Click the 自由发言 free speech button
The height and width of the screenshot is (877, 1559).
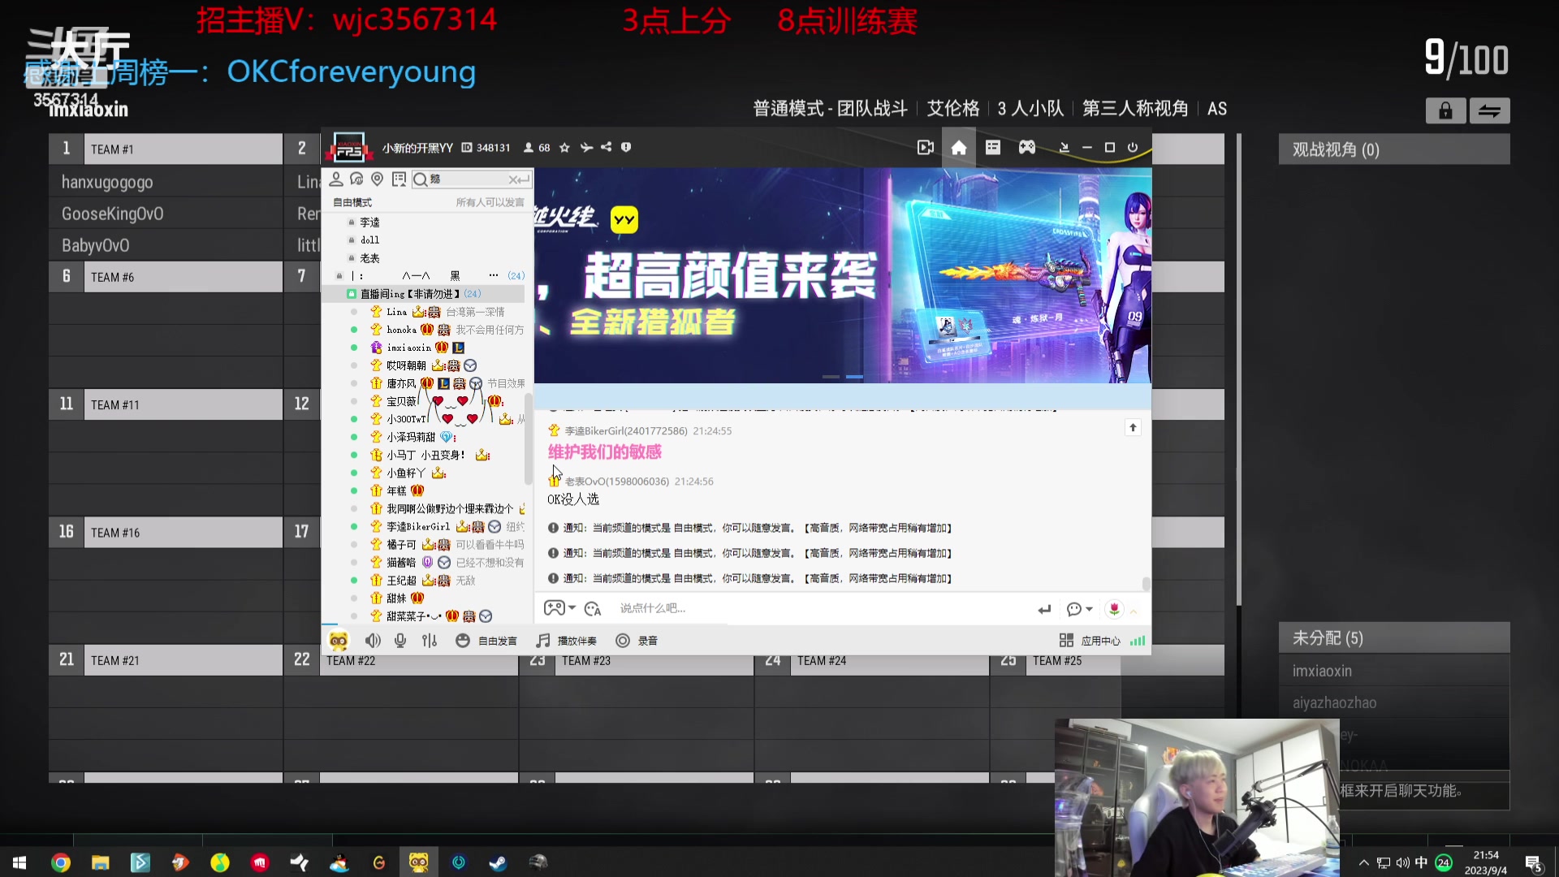486,641
